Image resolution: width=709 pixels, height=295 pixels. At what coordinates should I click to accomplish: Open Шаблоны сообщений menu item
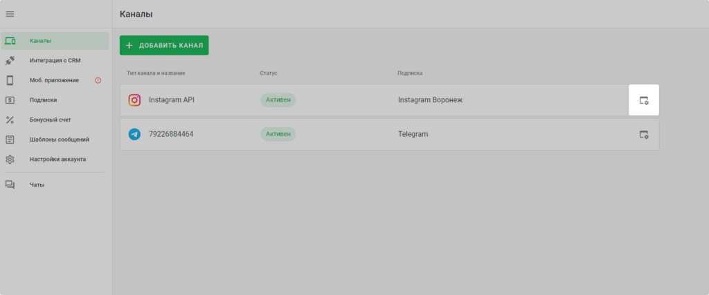(59, 140)
